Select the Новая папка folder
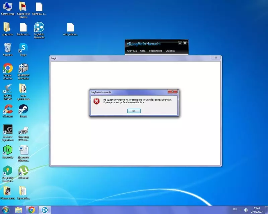 point(8,193)
